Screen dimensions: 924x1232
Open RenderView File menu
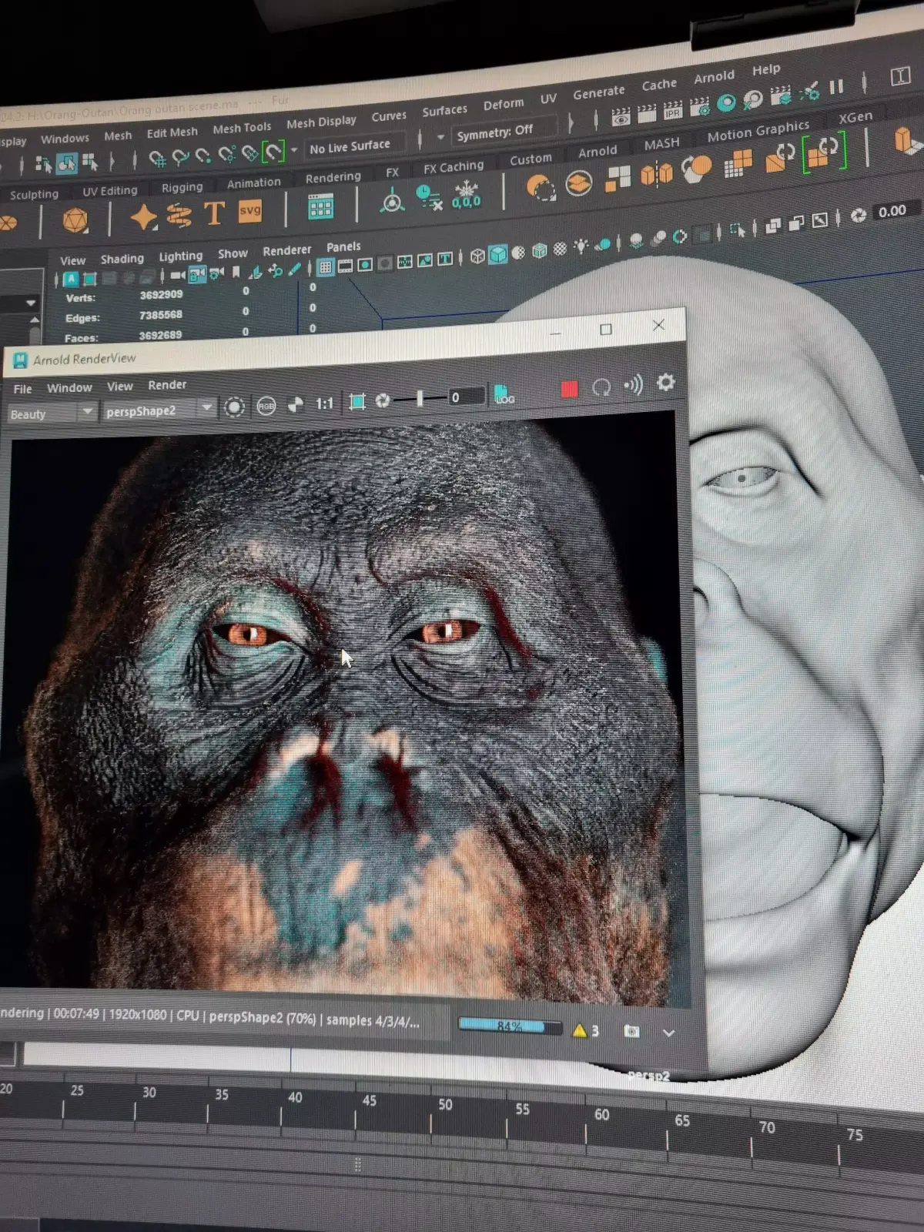pyautogui.click(x=23, y=390)
